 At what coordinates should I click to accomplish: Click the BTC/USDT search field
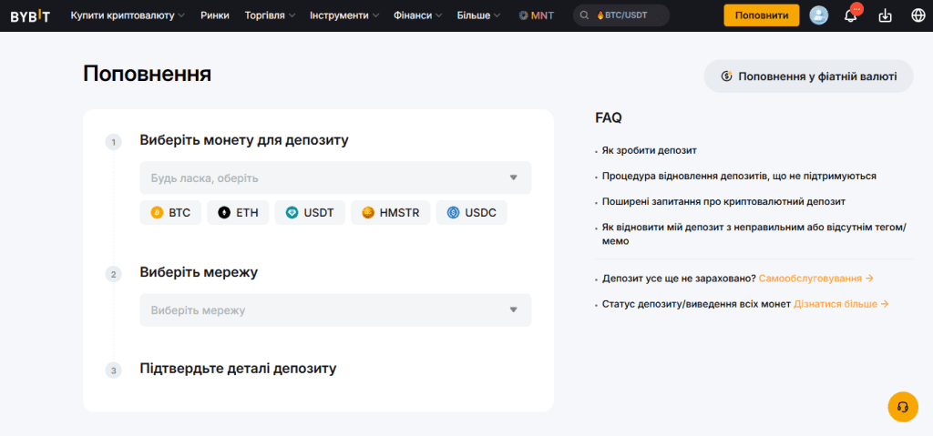(x=621, y=15)
